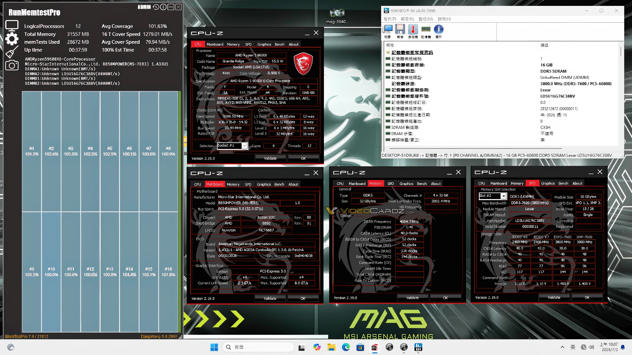Click Validate in CPU-Z Mainboard window

coord(270,298)
